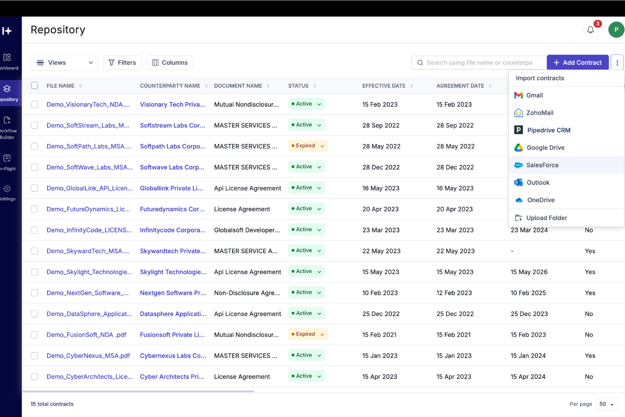
Task: Open the Columns button
Action: pos(170,63)
